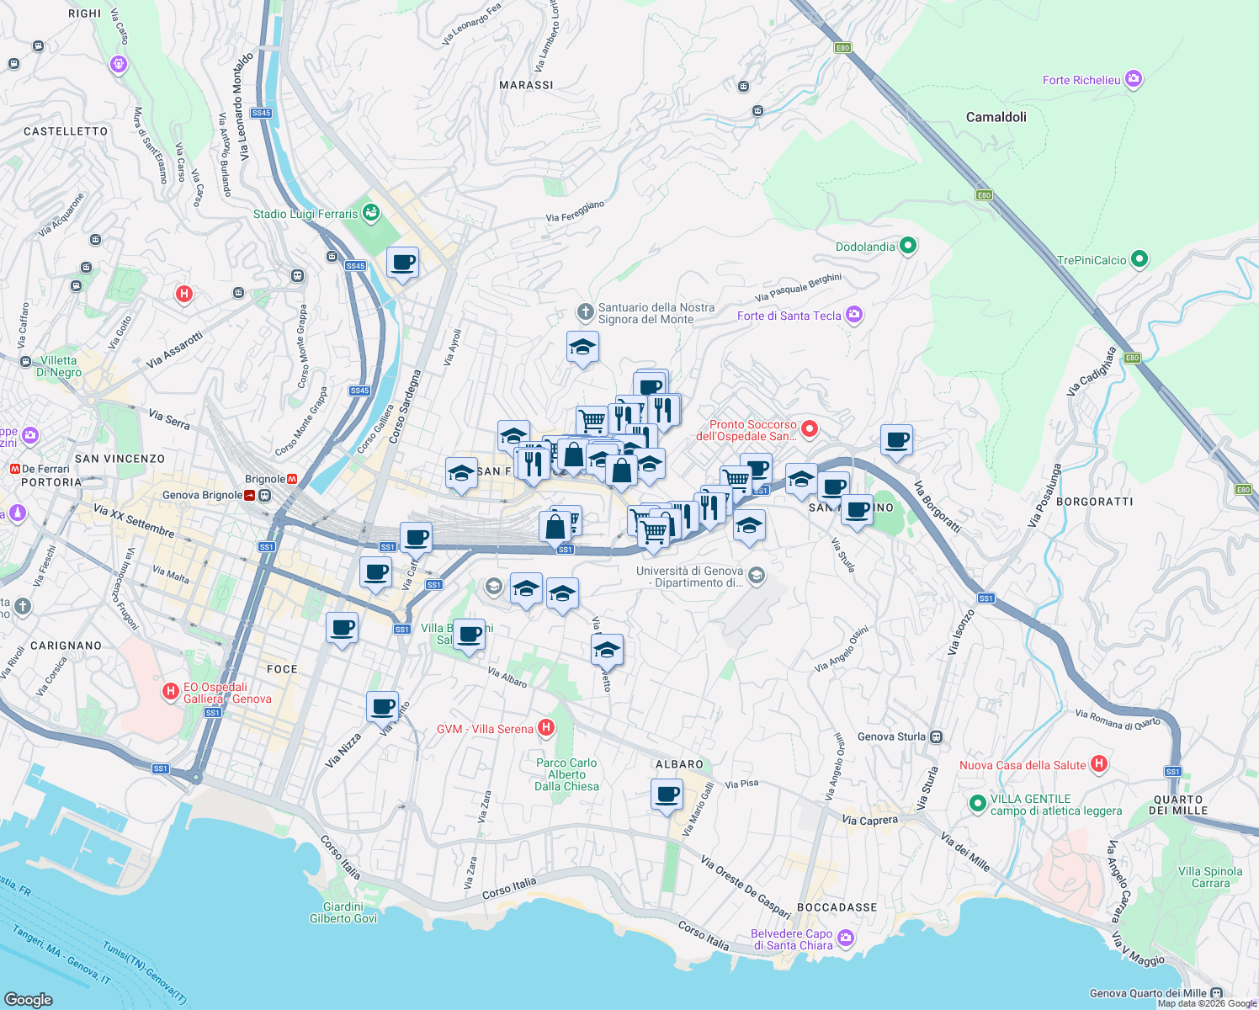Viewport: 1259px width, 1010px height.
Task: Open Forte di Santa Tecla camera pin
Action: coord(854,315)
